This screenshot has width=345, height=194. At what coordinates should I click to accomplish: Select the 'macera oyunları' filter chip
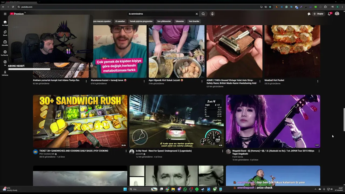(x=102, y=21)
